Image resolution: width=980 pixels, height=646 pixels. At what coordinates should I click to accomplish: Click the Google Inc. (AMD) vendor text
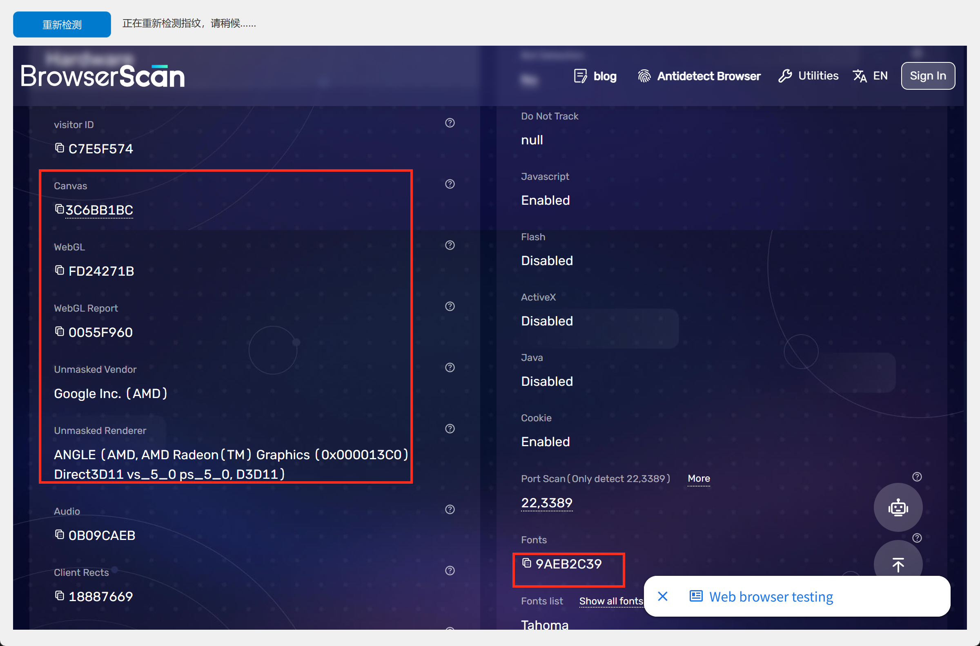[111, 394]
